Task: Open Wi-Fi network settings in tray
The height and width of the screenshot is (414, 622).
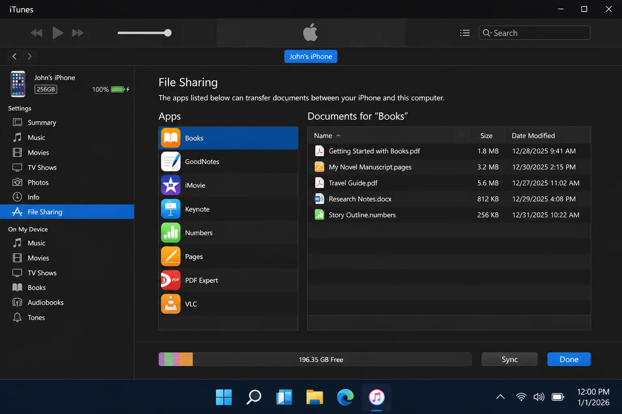Action: (521, 397)
